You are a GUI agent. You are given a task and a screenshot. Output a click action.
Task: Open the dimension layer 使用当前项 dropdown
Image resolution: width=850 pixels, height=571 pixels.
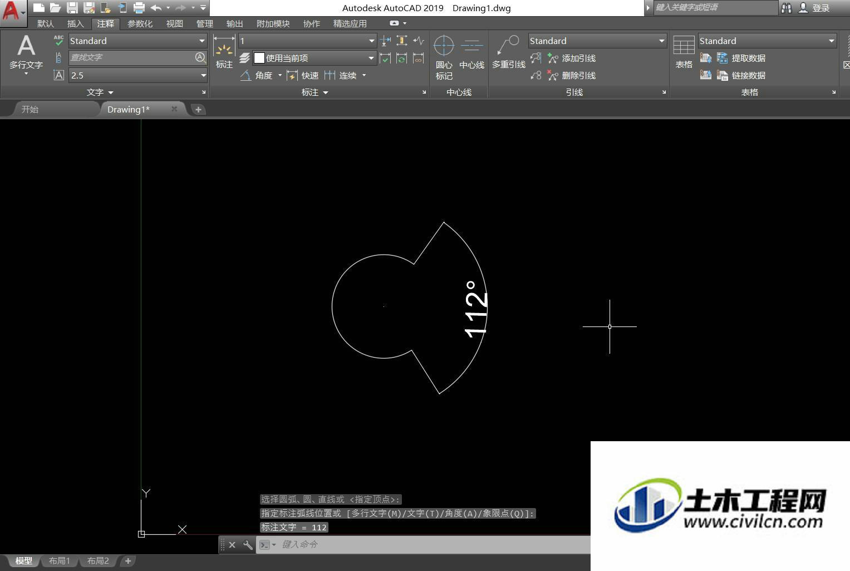click(x=314, y=58)
